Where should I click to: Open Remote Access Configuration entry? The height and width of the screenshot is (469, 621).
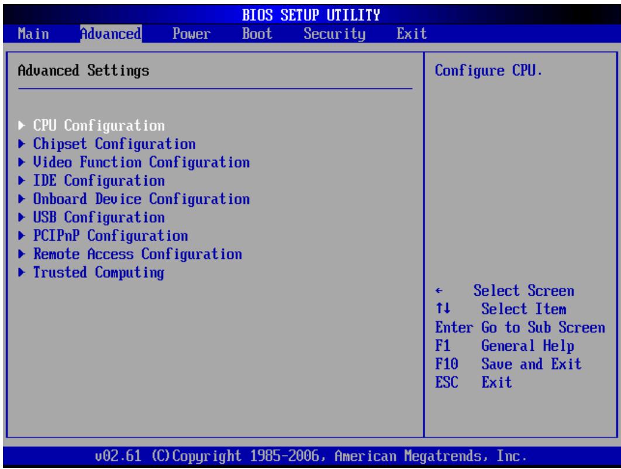coord(137,254)
